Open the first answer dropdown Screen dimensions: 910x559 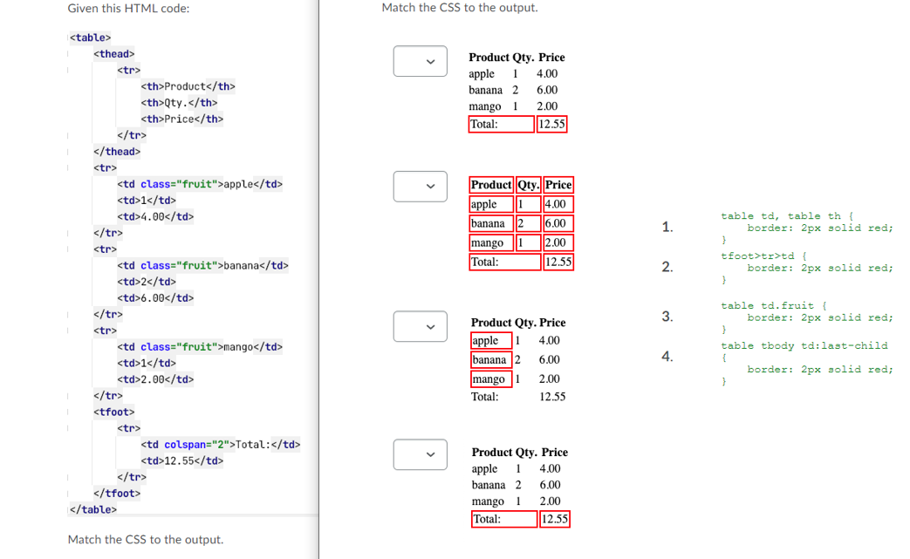pyautogui.click(x=420, y=61)
